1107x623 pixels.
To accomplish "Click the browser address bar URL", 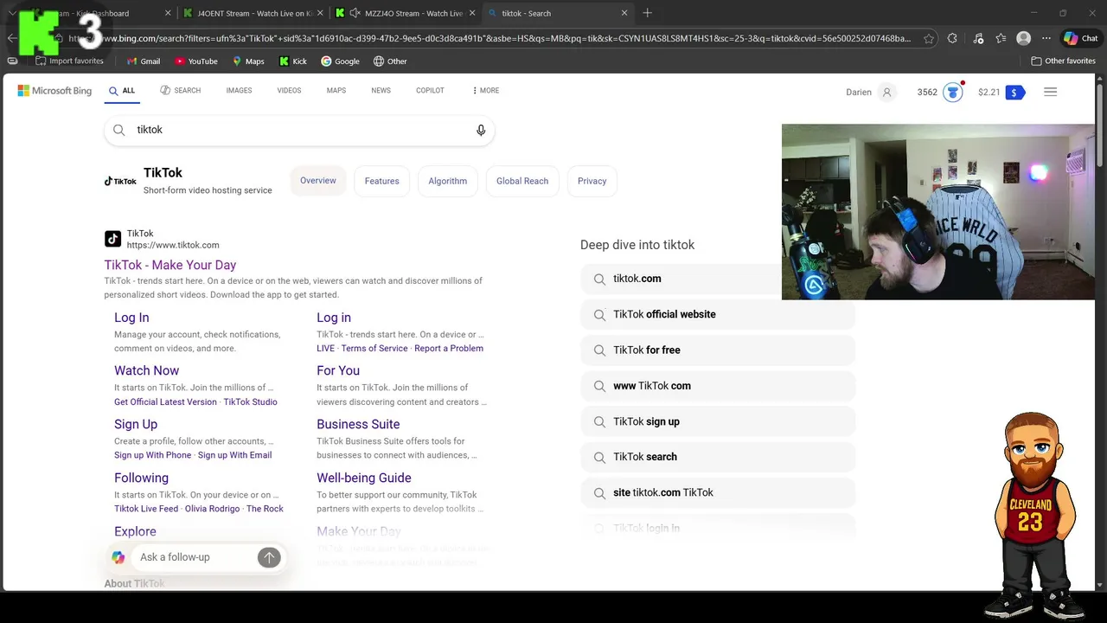I will click(x=489, y=38).
